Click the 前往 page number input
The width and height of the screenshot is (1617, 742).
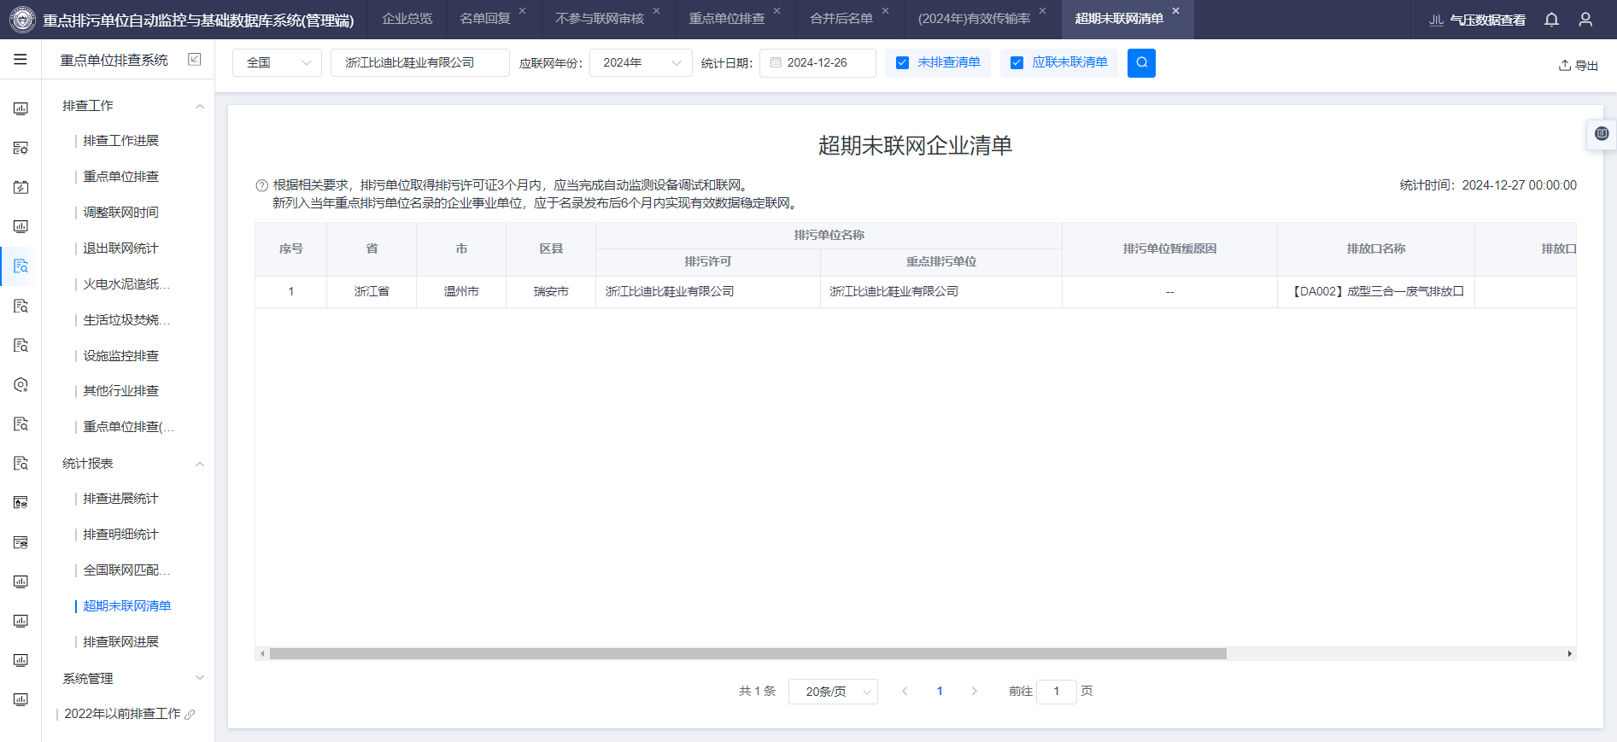[1057, 691]
